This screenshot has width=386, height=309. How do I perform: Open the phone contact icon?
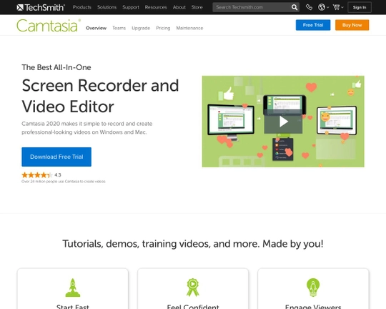pos(309,7)
